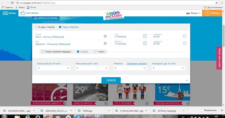The height and width of the screenshot is (118, 225).
Task: Open the hamburger Меню icon
Action: click(5, 13)
